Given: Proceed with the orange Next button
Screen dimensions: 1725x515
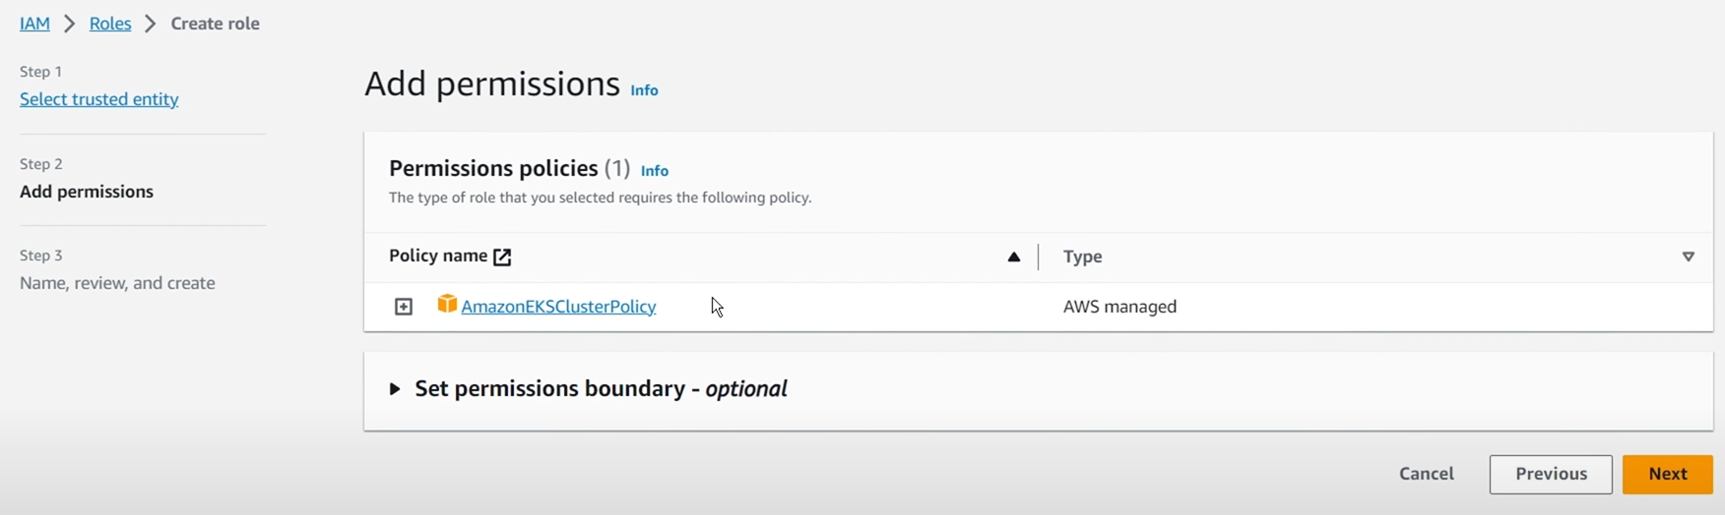Looking at the screenshot, I should (1668, 475).
